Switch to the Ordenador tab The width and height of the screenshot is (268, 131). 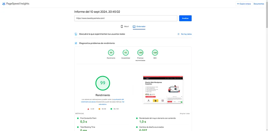point(139,27)
